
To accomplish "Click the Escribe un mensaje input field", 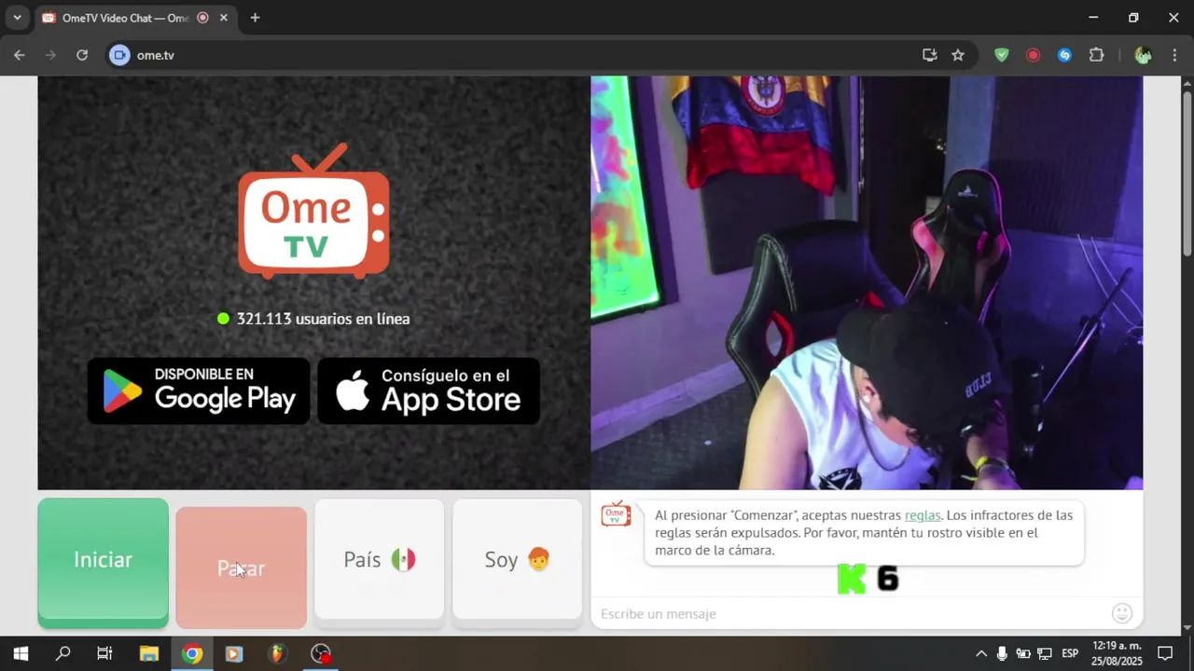I will coord(851,613).
